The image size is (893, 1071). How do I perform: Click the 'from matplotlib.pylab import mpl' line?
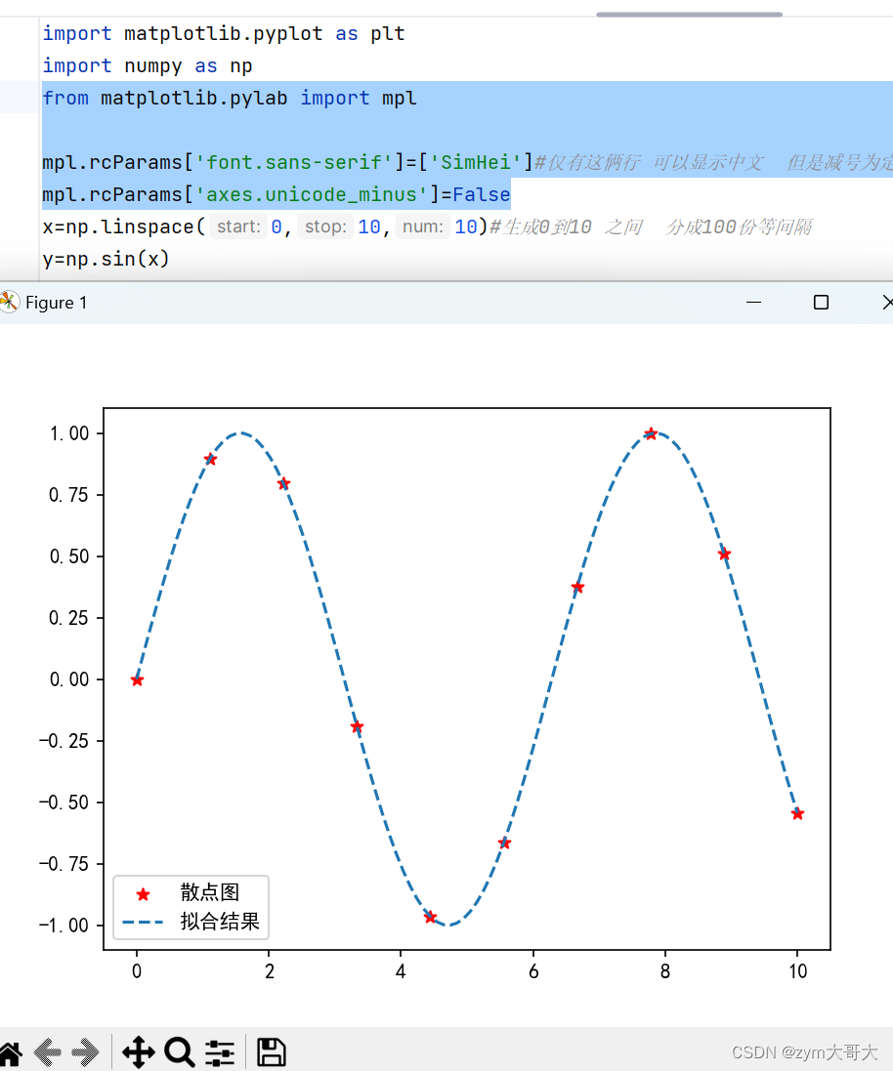tap(229, 98)
